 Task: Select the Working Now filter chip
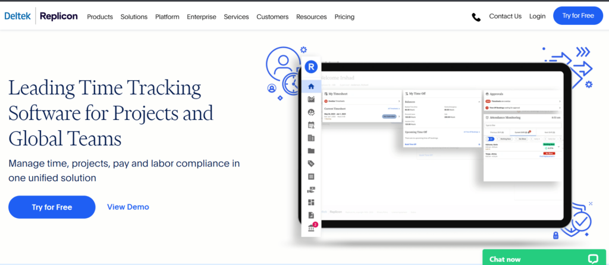tap(504, 139)
